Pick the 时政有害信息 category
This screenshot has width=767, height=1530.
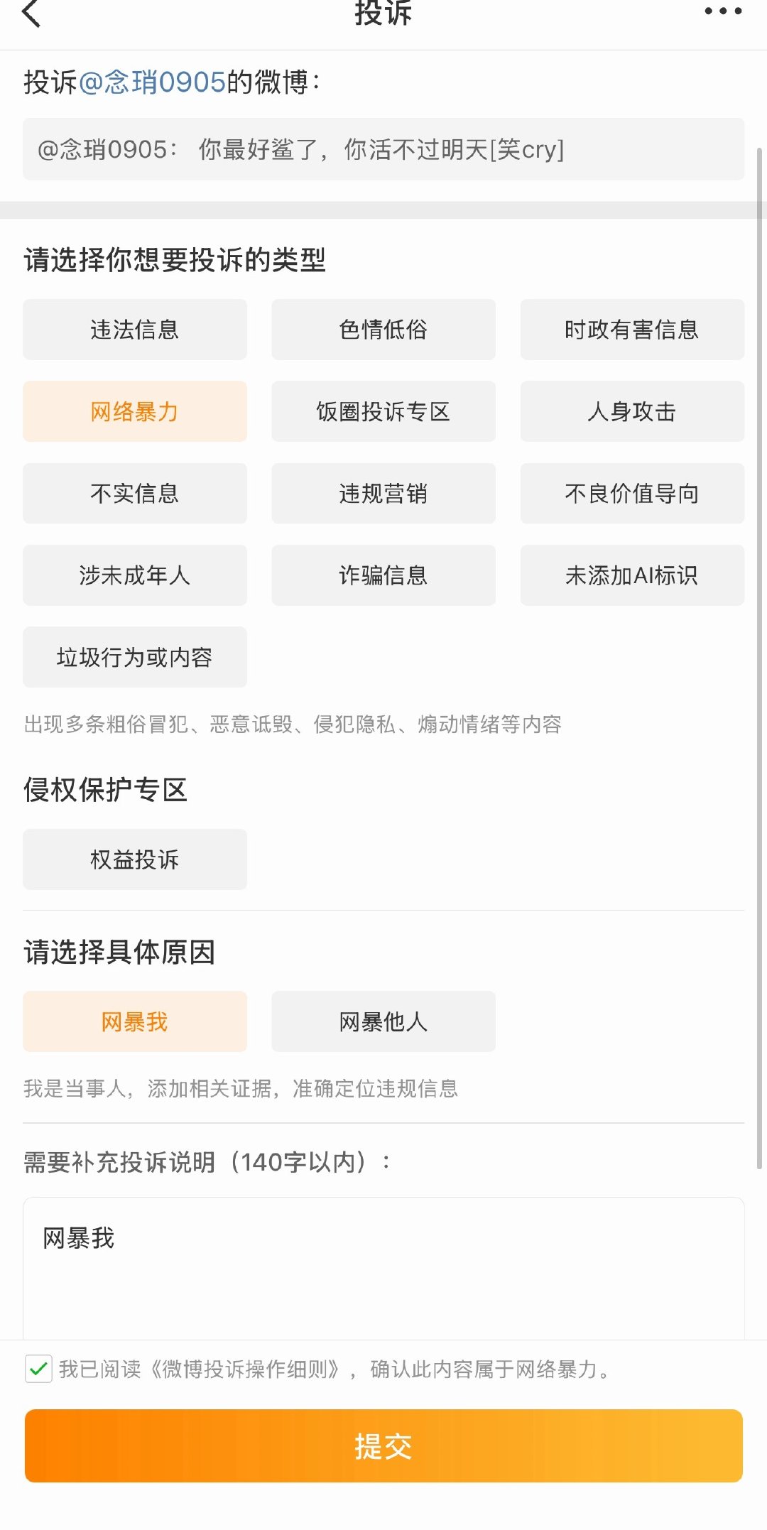tap(632, 330)
